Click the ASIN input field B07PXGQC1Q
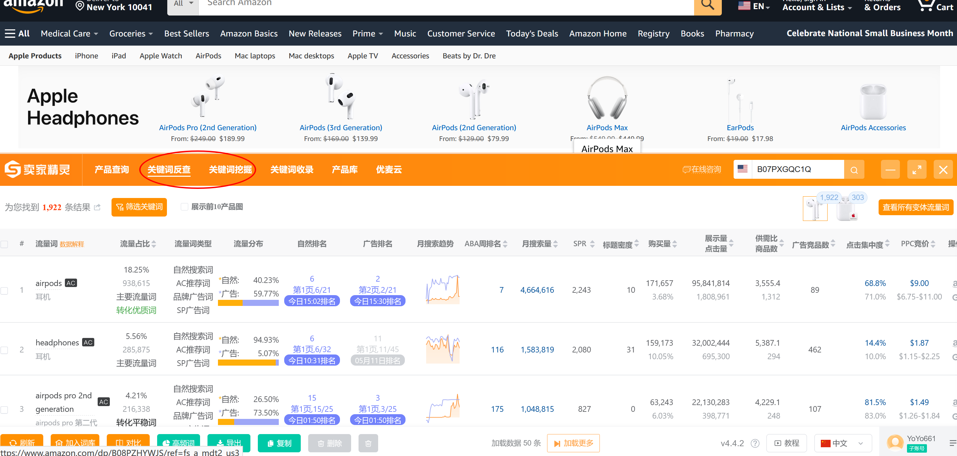The image size is (957, 456). pos(797,169)
